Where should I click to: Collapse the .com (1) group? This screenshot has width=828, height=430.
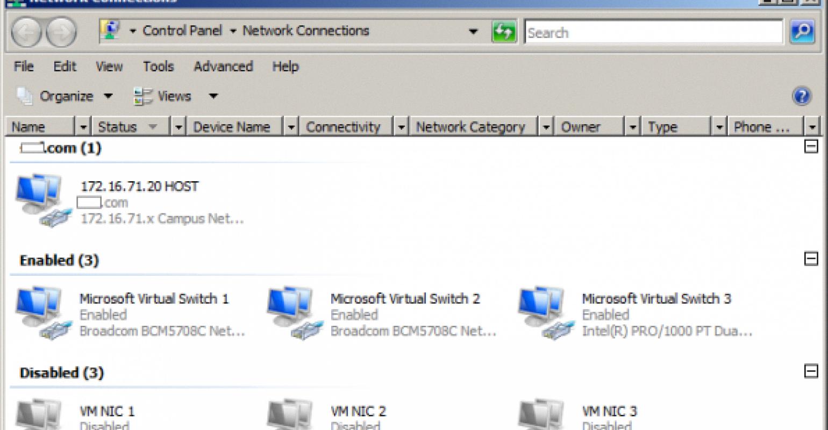click(810, 147)
